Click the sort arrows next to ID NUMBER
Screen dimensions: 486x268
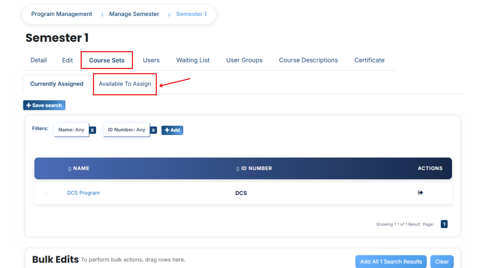[x=238, y=169]
